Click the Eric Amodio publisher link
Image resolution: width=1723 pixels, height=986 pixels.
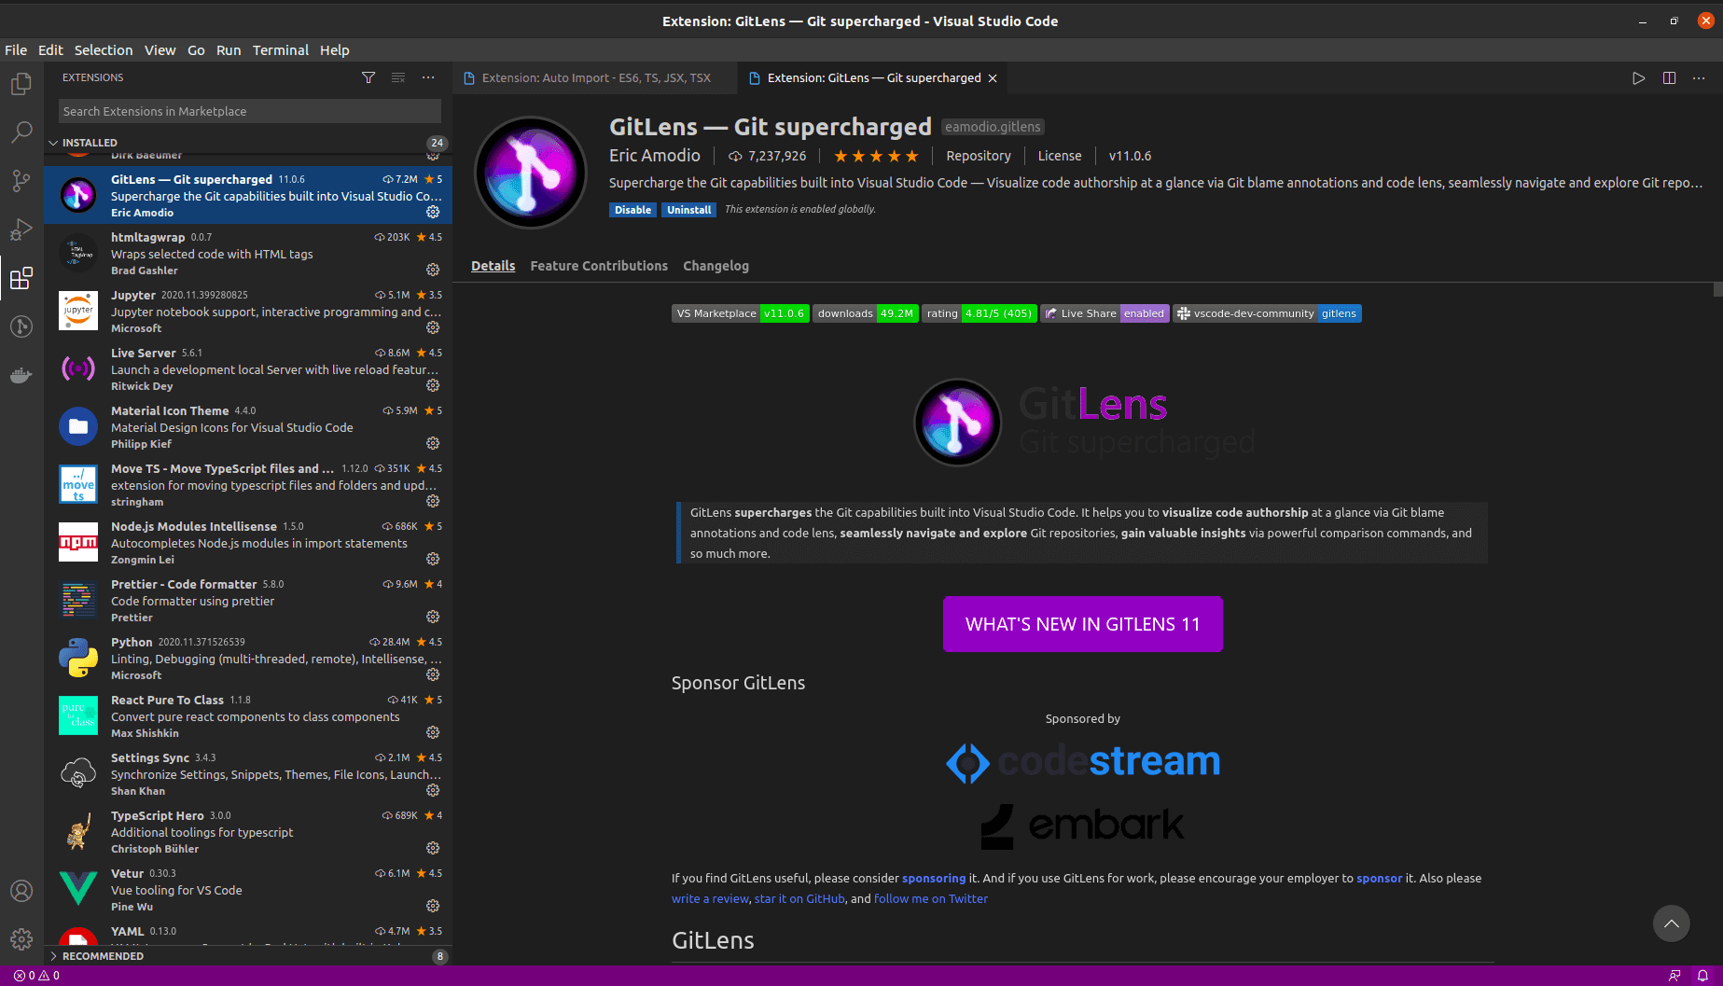pyautogui.click(x=655, y=156)
